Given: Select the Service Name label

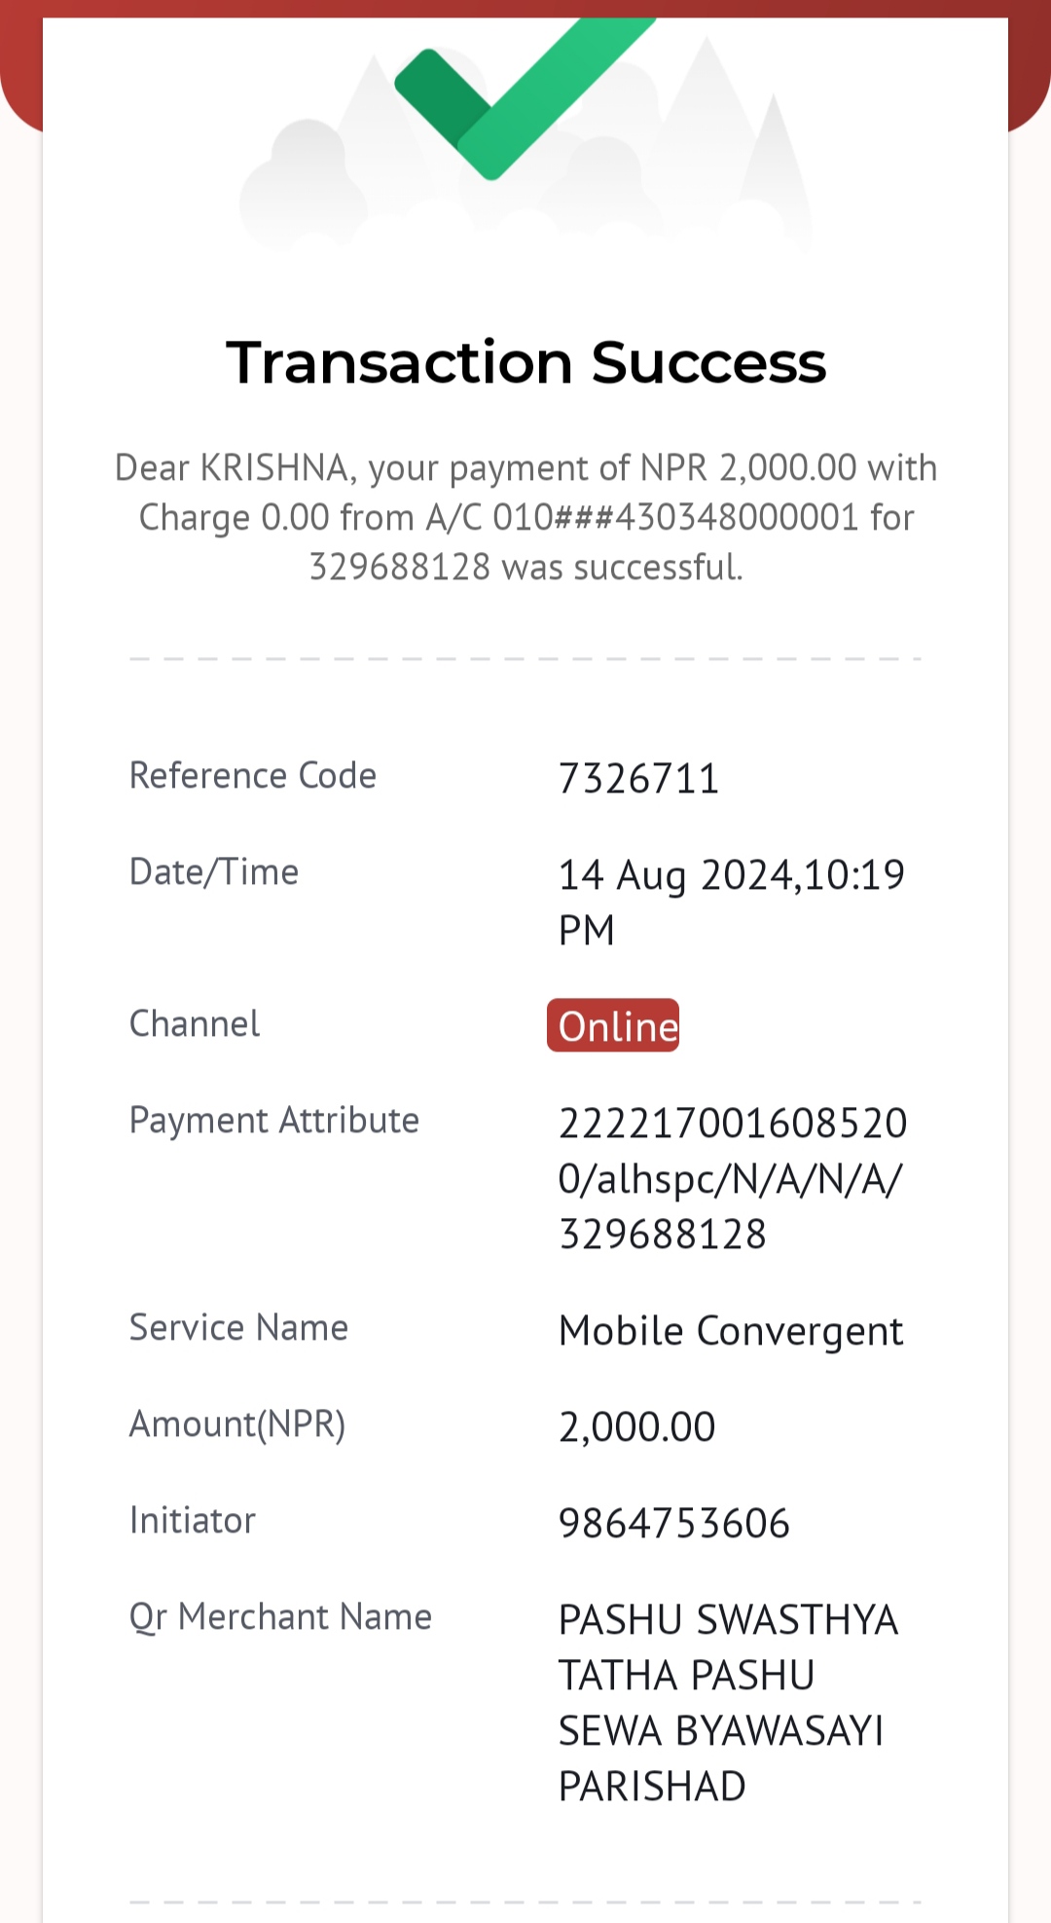Looking at the screenshot, I should (239, 1328).
